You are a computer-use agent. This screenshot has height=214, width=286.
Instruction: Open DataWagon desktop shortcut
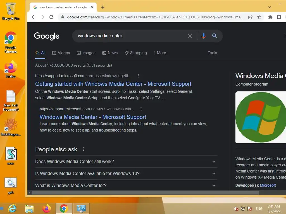11,127
